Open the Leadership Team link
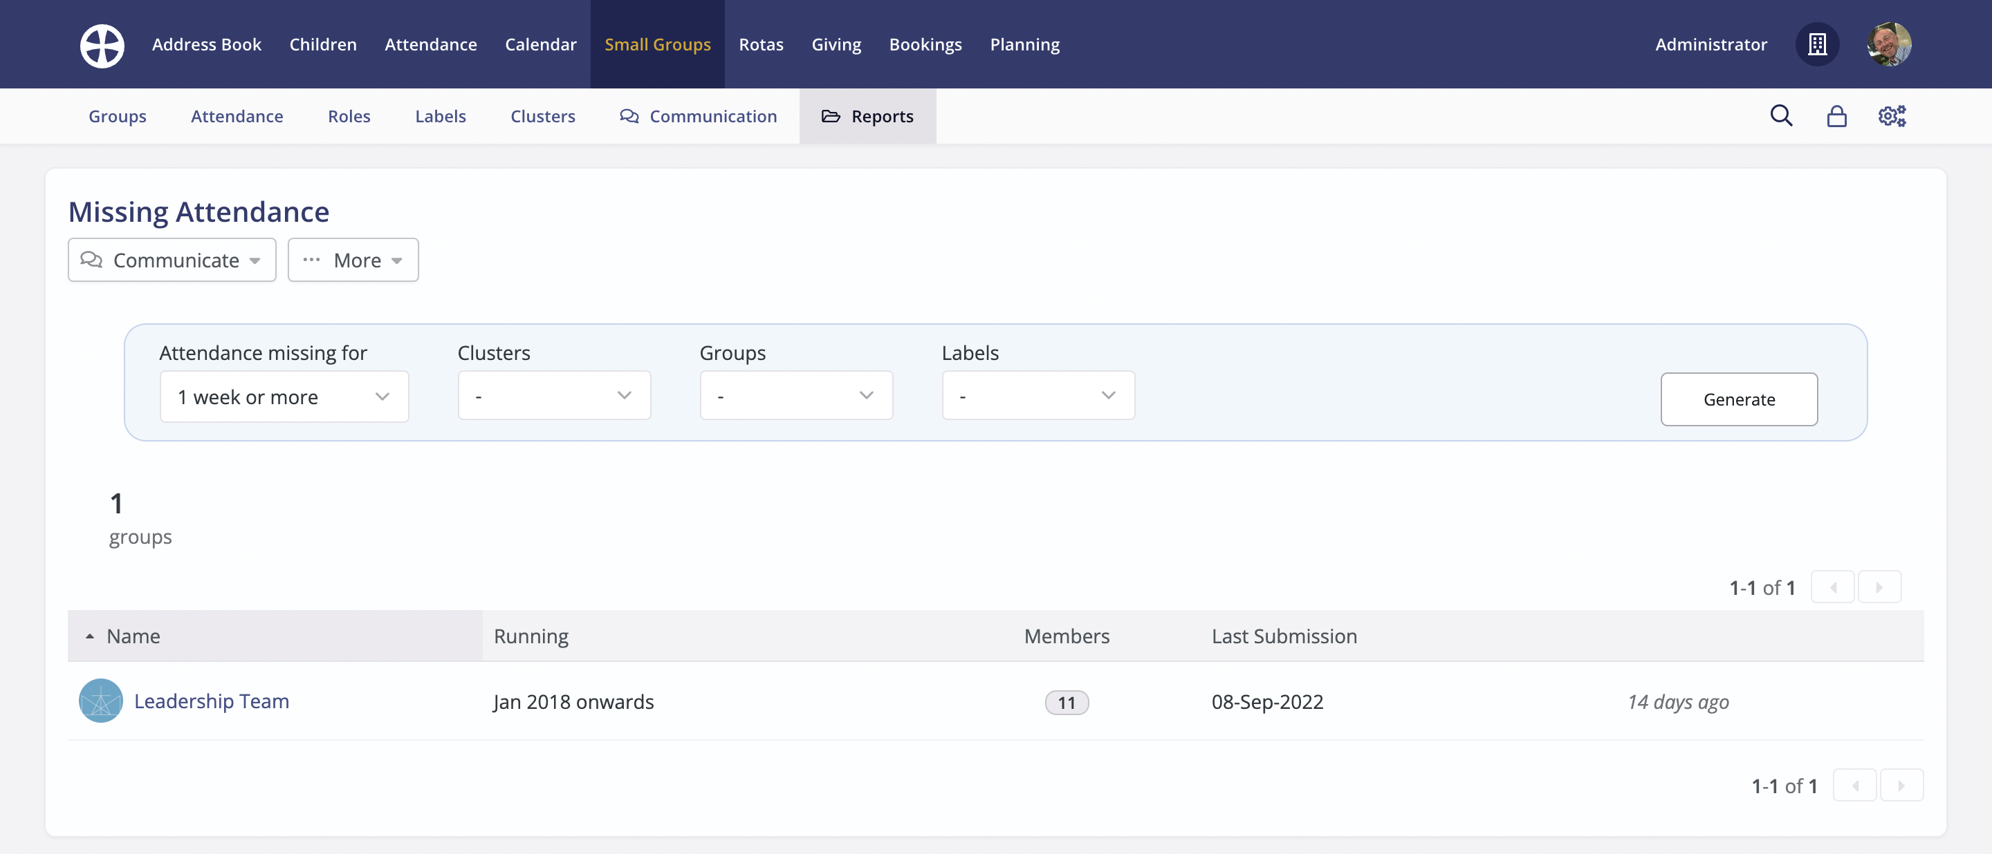The image size is (1992, 854). pyautogui.click(x=211, y=701)
